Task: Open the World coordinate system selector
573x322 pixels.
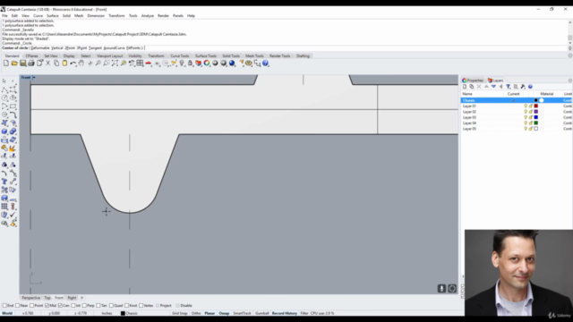Action: pyautogui.click(x=7, y=313)
